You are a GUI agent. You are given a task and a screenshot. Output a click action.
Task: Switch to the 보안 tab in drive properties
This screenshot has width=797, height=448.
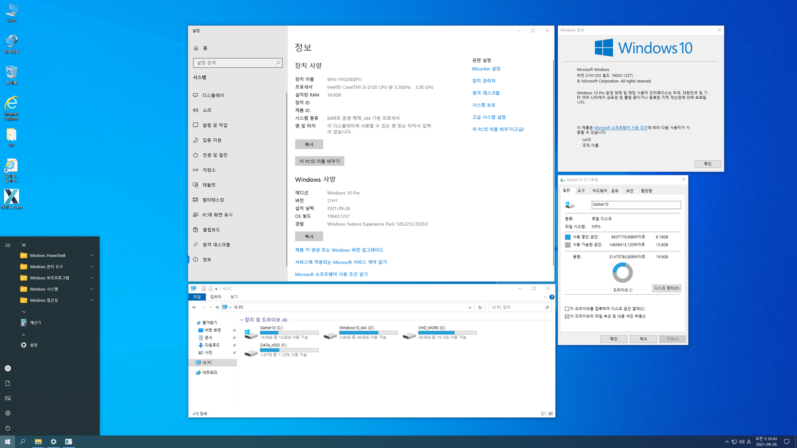click(630, 191)
